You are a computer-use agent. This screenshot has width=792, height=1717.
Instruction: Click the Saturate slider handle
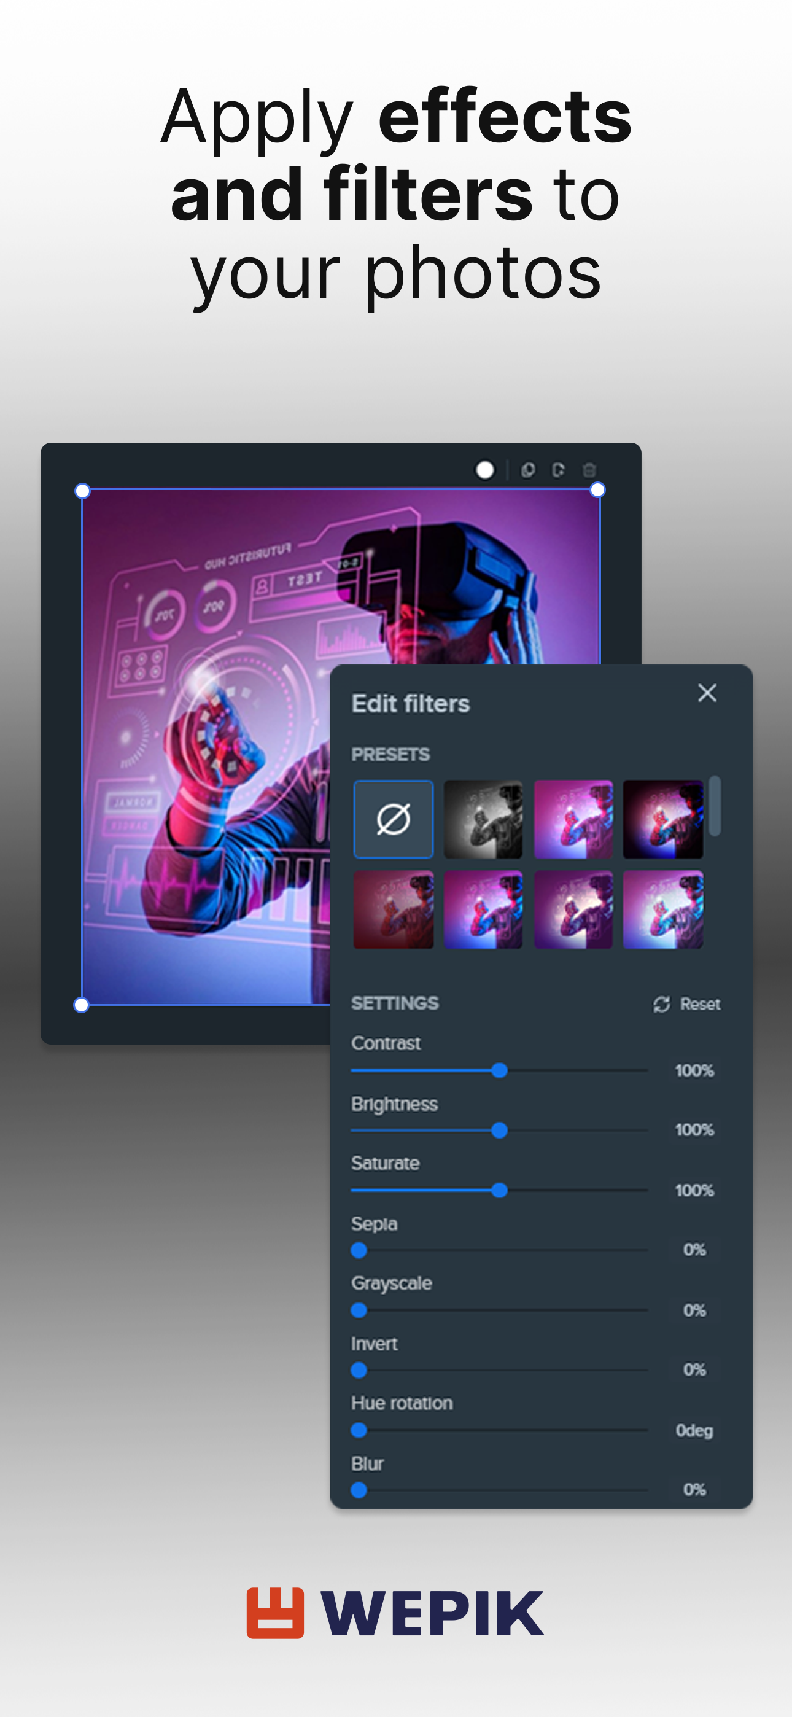click(499, 1191)
